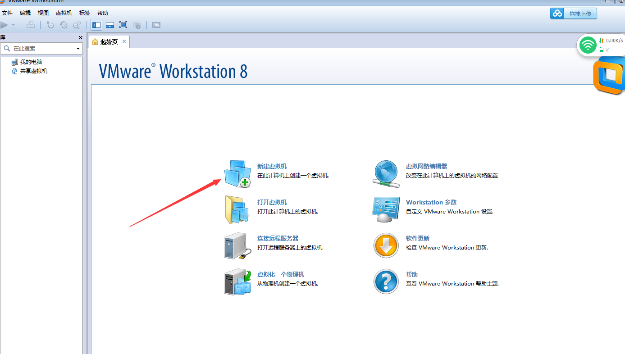Open the 编辑 menu
Viewport: 625px width, 354px height.
click(25, 13)
